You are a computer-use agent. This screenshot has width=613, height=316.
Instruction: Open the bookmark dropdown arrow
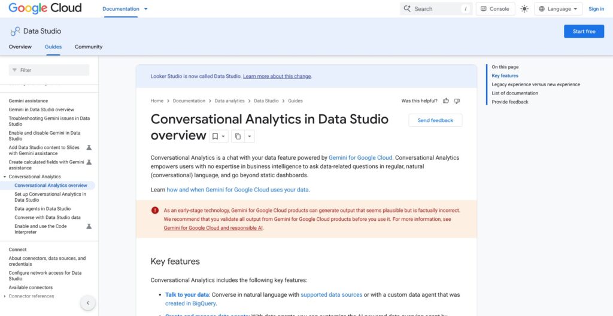(223, 136)
